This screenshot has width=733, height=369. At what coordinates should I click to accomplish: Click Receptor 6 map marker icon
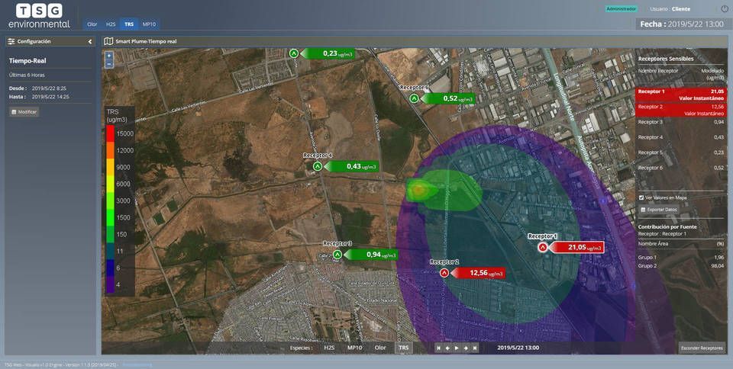point(414,98)
